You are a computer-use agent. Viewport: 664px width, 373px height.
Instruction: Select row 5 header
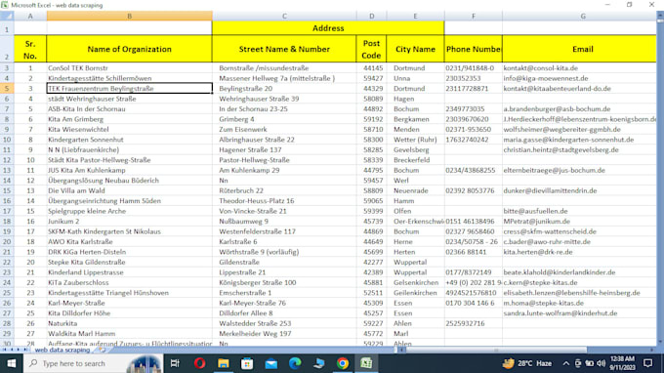7,89
